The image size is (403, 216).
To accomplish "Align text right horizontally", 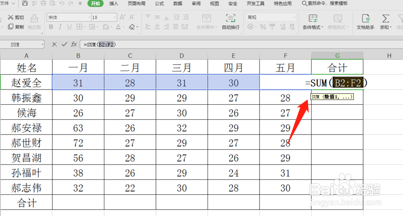I will [x=166, y=26].
